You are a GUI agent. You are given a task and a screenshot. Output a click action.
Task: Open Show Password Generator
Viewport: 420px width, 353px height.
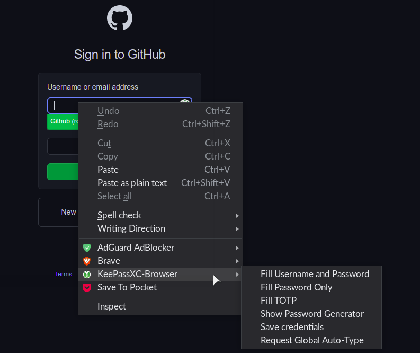tap(312, 314)
